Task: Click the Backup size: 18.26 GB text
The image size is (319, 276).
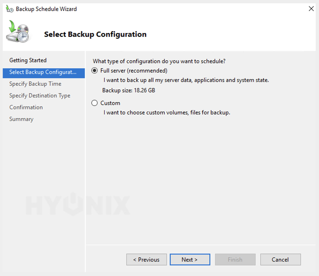Action: [129, 90]
